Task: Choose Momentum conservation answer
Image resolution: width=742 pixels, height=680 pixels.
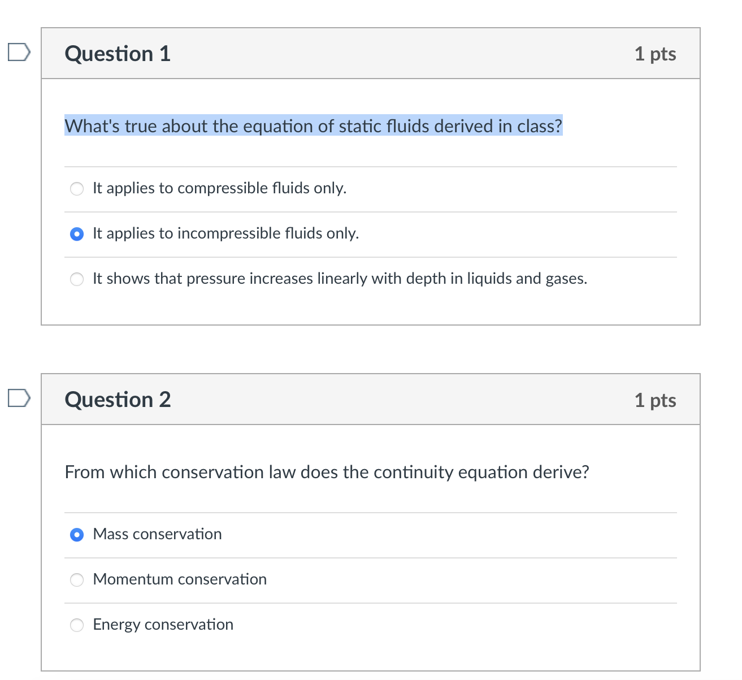Action: point(77,579)
